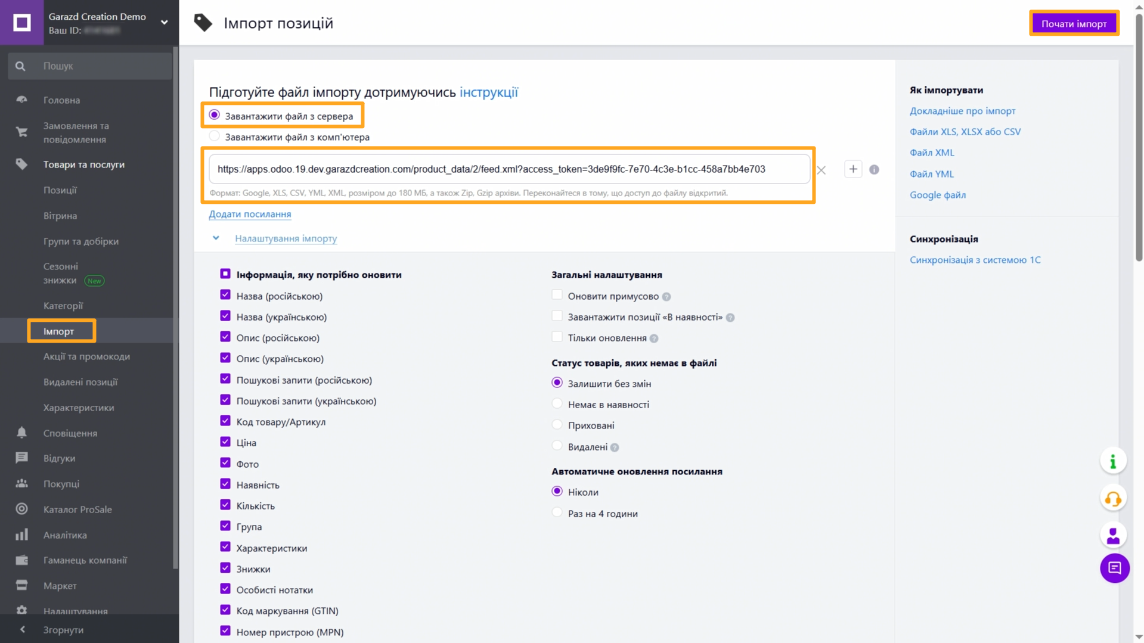Image resolution: width=1144 pixels, height=643 pixels.
Task: Uncheck the Ціна checkbox
Action: pyautogui.click(x=225, y=442)
